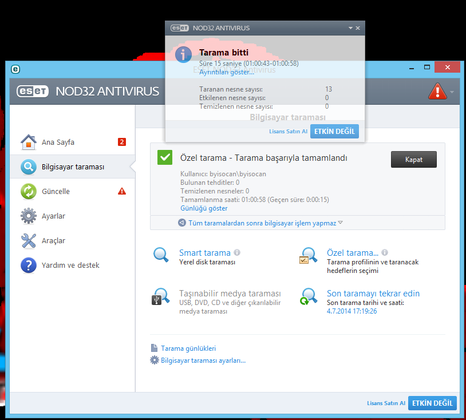Go to Güncelle section
Screen dimensions: 466x420
click(x=73, y=191)
